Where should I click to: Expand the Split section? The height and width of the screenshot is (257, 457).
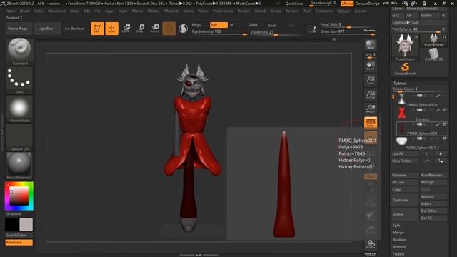pos(396,226)
